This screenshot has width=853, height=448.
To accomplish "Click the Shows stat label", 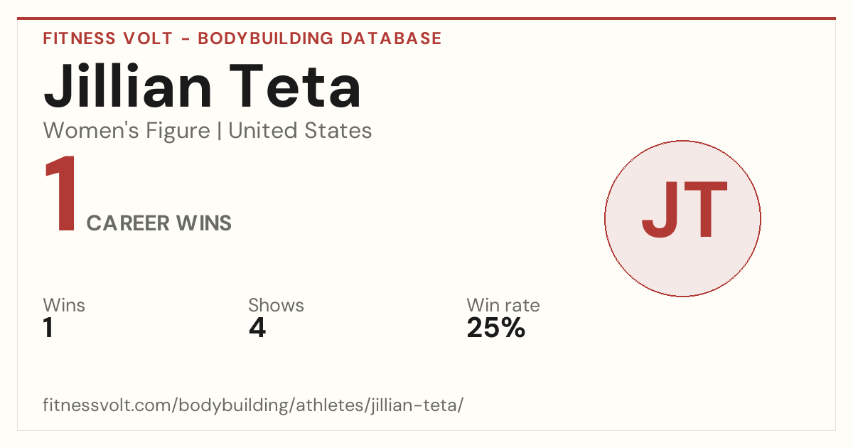I will [276, 306].
